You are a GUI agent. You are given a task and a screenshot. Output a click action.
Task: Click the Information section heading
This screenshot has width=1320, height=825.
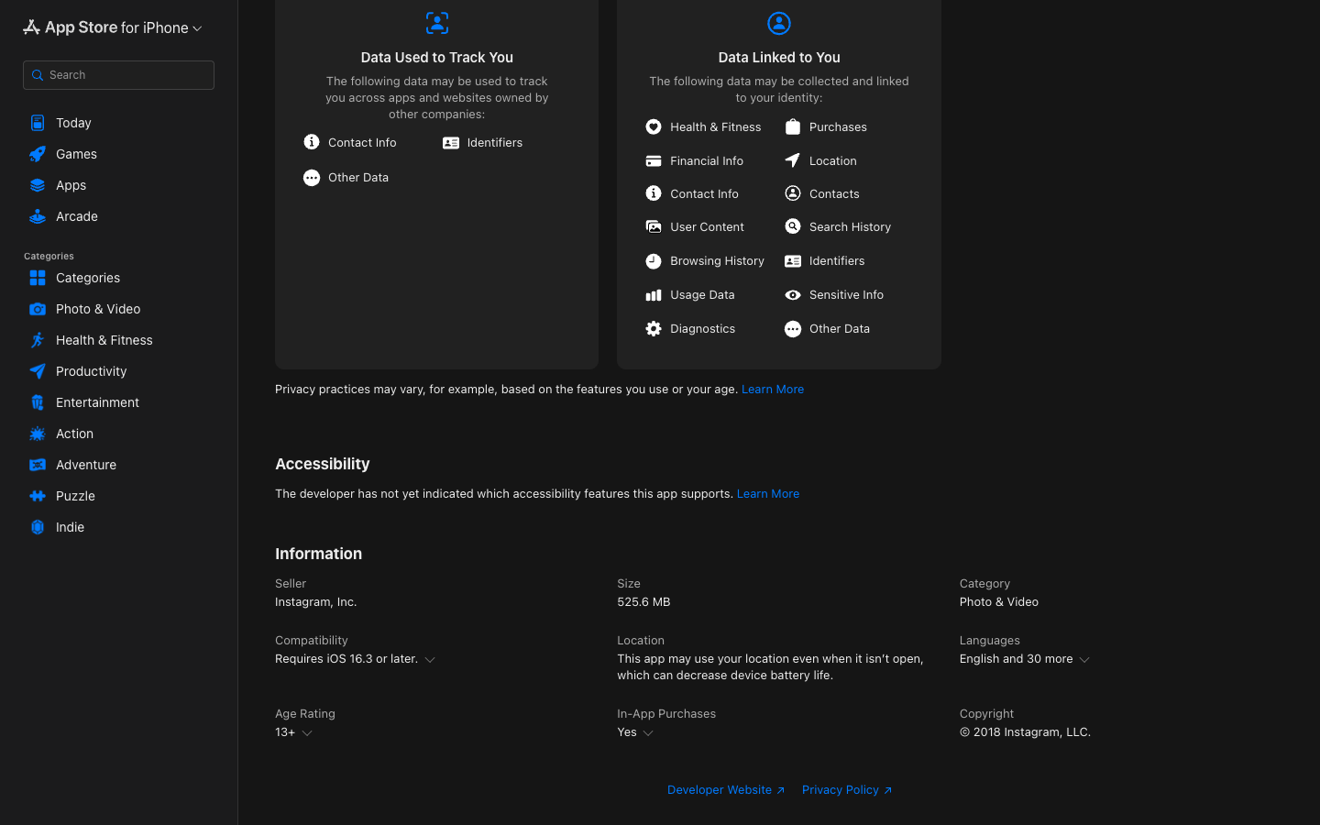point(319,555)
